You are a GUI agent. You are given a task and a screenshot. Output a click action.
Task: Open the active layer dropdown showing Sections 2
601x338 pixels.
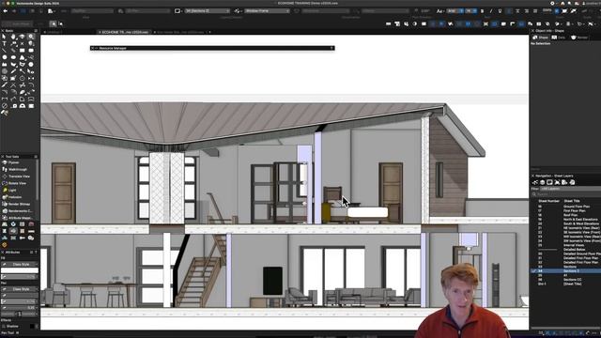pyautogui.click(x=208, y=11)
